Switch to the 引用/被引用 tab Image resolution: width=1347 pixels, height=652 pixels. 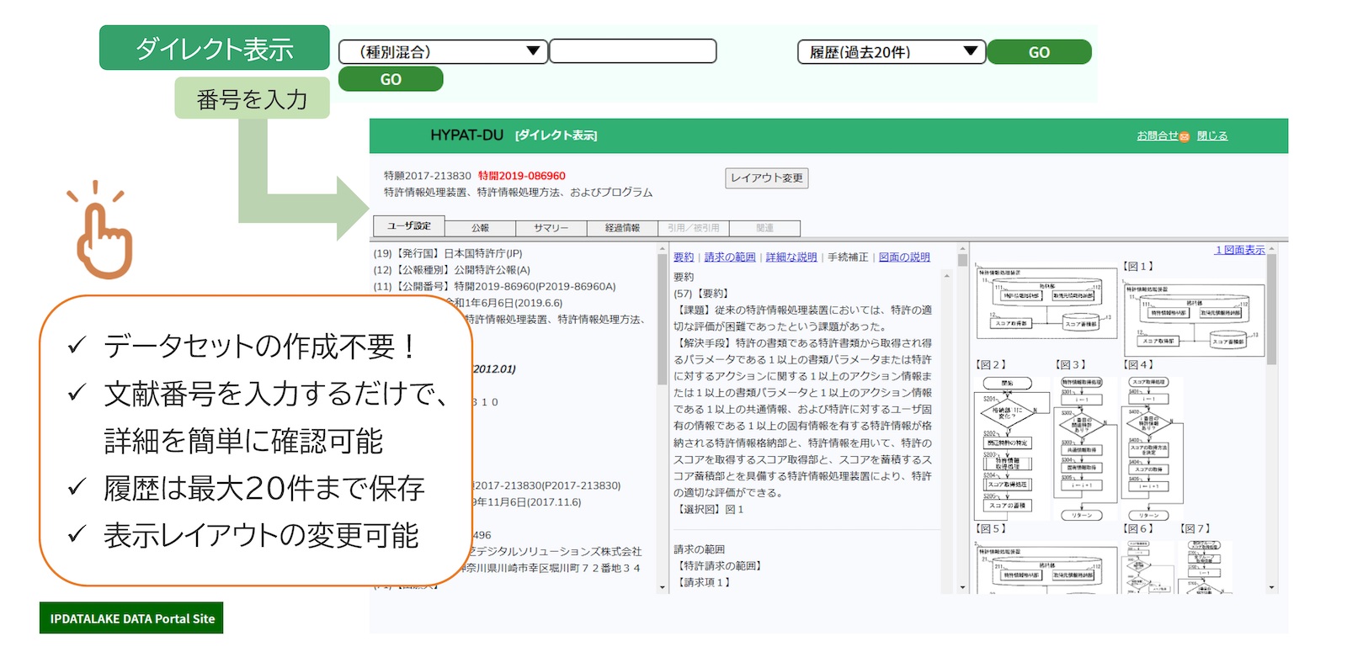694,228
